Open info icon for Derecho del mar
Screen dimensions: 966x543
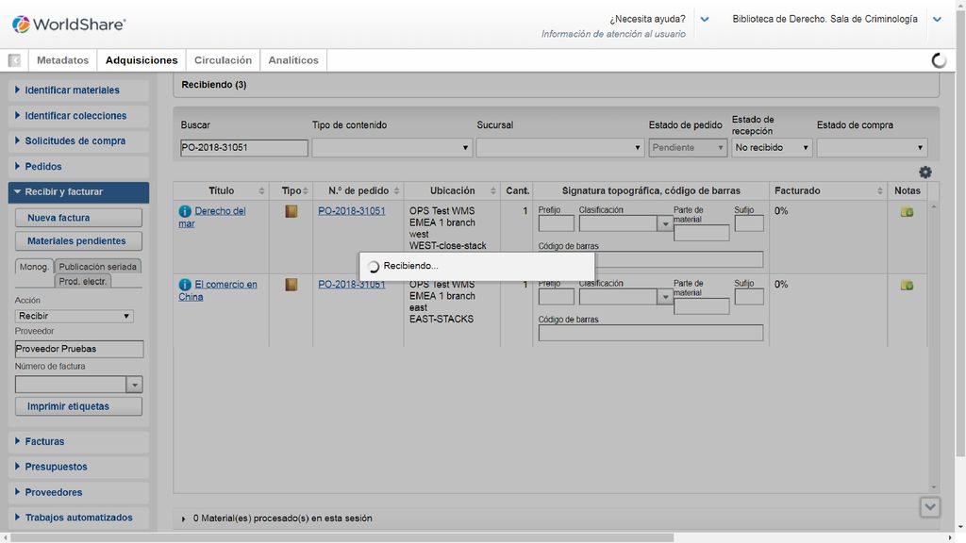pyautogui.click(x=185, y=211)
